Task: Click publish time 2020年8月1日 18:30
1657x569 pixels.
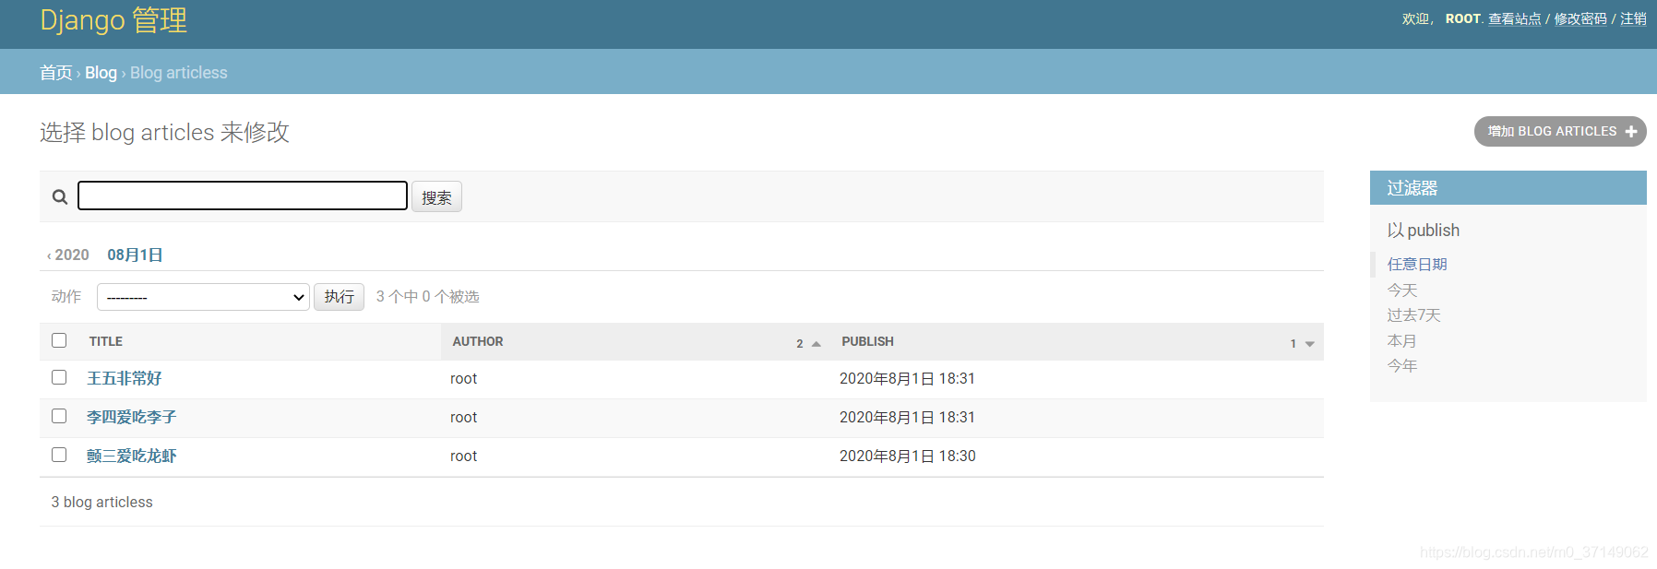Action: pyautogui.click(x=907, y=456)
